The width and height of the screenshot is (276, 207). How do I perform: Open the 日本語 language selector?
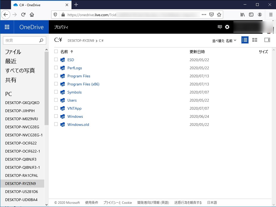[x=212, y=202]
